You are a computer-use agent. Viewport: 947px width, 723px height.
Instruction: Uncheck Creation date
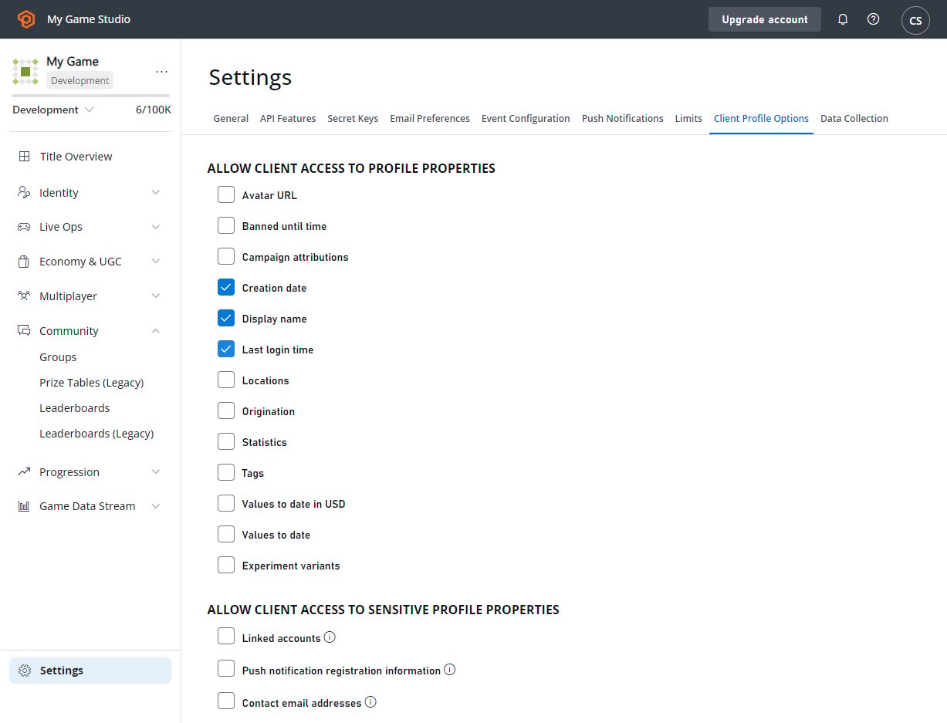coord(226,287)
